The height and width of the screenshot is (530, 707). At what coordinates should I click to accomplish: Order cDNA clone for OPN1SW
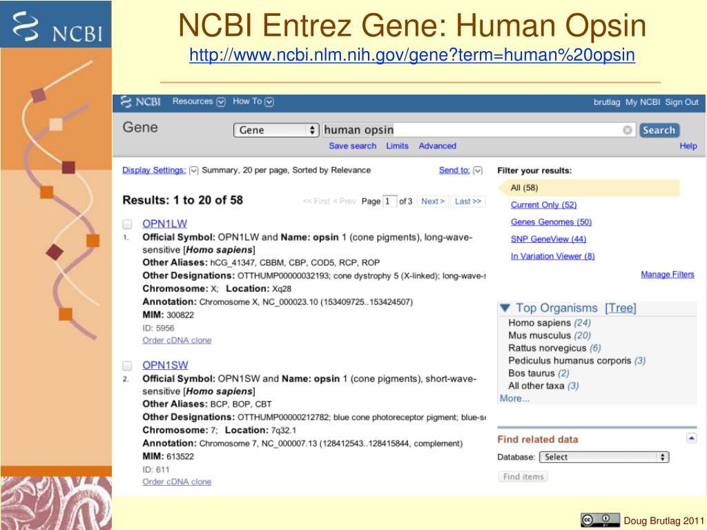[177, 482]
